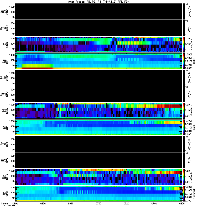Click the "the fff 32 edc34" y-axis label

pyautogui.click(x=4, y=144)
